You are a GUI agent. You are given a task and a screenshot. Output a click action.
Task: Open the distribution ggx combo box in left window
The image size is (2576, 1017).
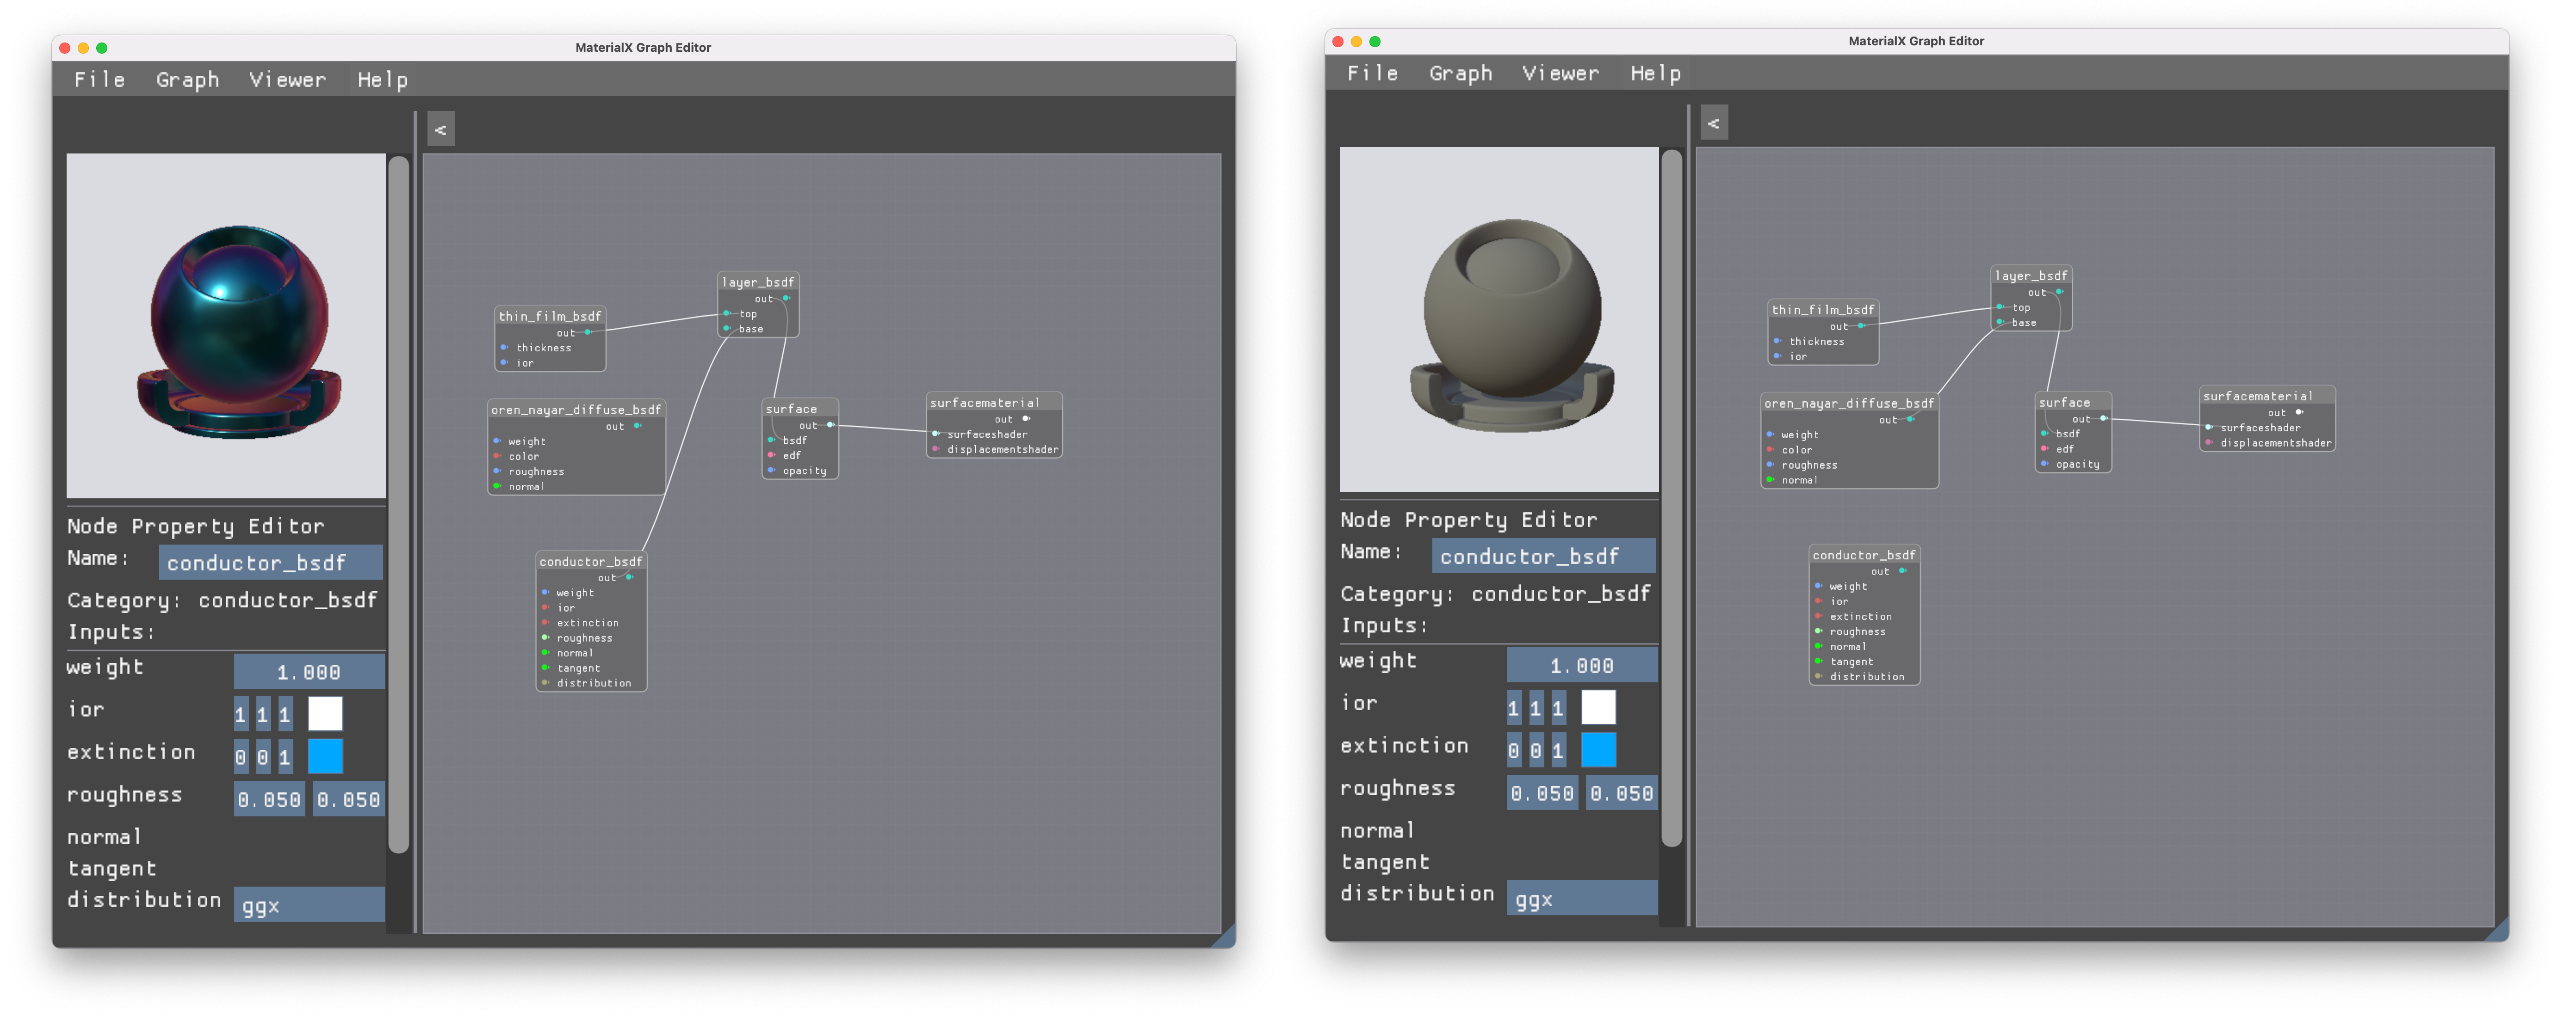pyautogui.click(x=309, y=905)
